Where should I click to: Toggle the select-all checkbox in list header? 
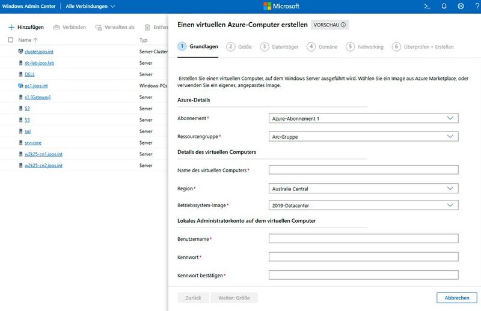pyautogui.click(x=11, y=40)
